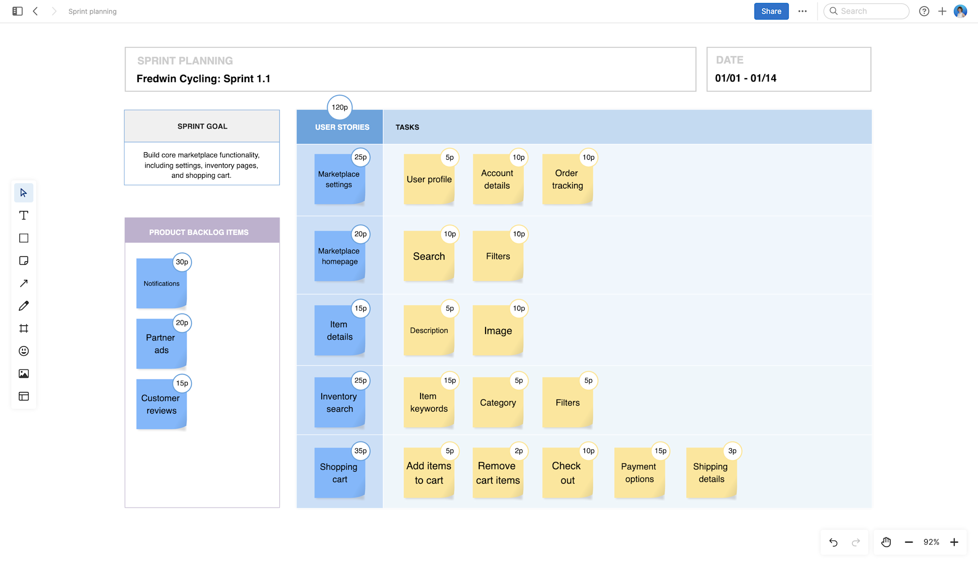This screenshot has width=978, height=566.
Task: Select the Frame tool
Action: [23, 328]
